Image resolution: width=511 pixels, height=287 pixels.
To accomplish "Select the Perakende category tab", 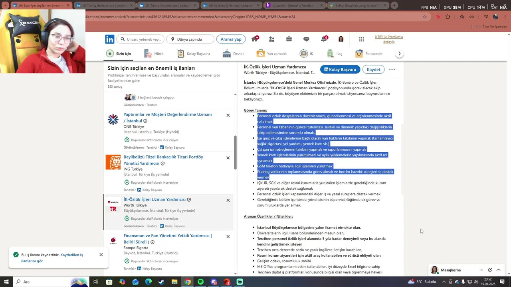I will (x=369, y=53).
